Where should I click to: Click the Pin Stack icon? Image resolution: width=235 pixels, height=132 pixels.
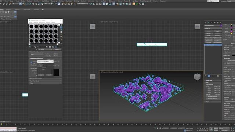pyautogui.click(x=206, y=76)
